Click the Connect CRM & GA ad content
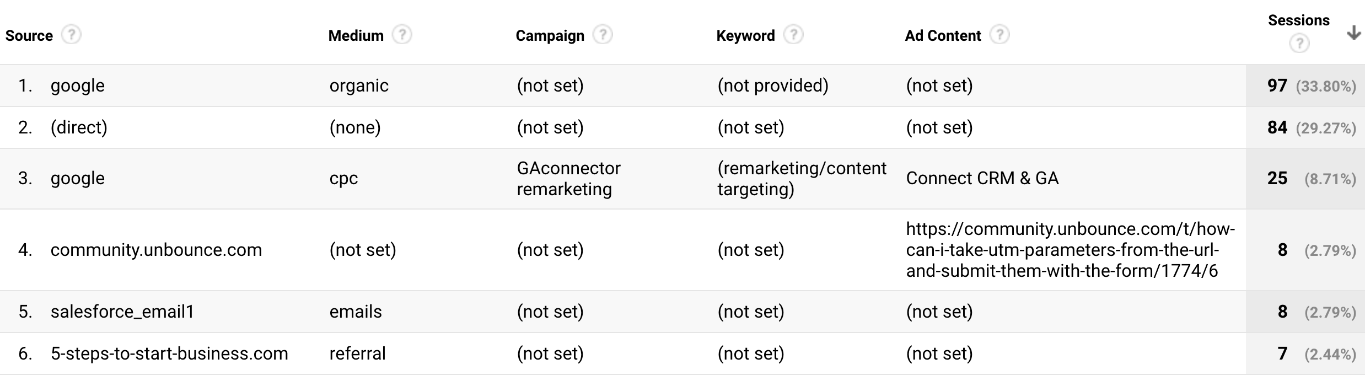The width and height of the screenshot is (1365, 375). pos(982,178)
